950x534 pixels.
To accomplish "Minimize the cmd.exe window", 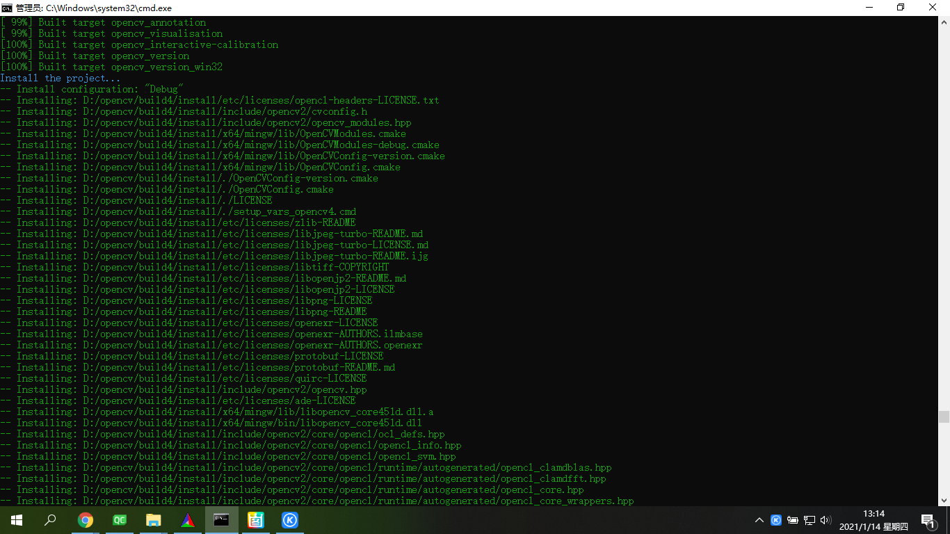I will [869, 8].
